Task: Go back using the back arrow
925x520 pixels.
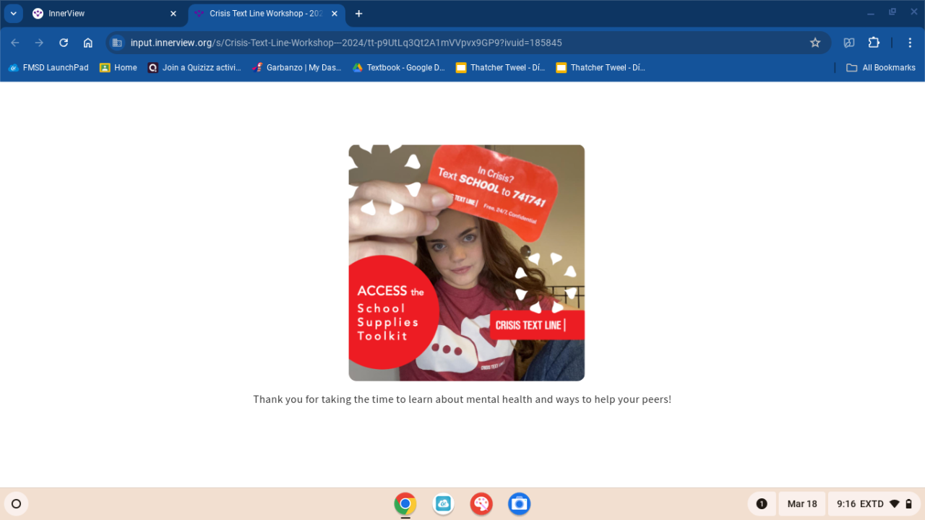Action: tap(15, 43)
